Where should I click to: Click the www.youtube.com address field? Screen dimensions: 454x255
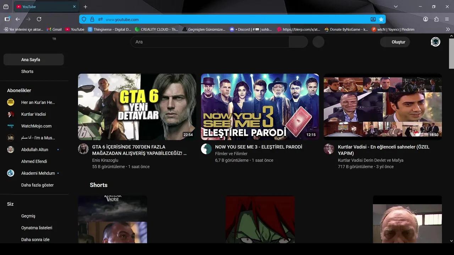(232, 19)
